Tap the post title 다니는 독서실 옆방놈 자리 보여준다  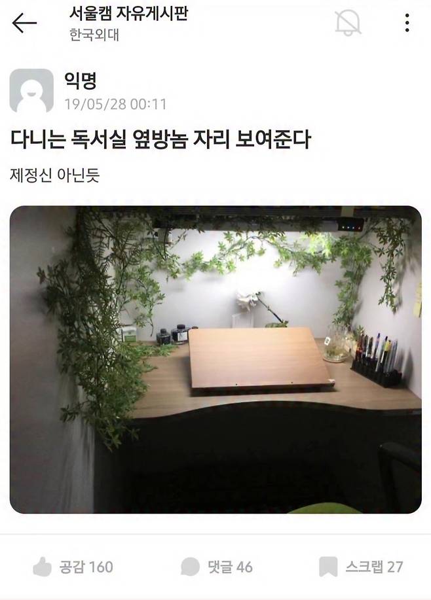pos(160,139)
